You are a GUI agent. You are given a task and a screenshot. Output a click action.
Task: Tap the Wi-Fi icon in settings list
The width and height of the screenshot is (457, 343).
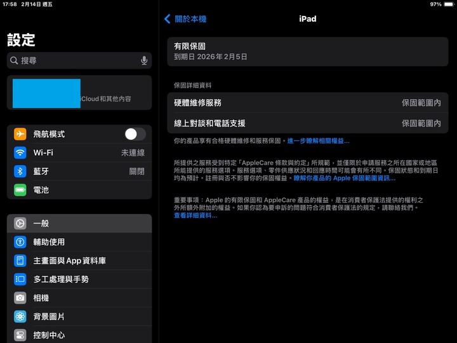click(20, 152)
